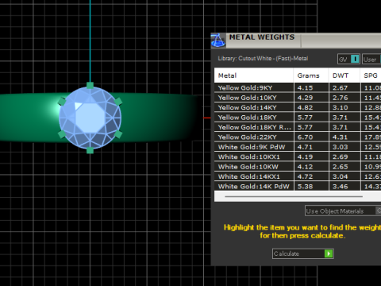Screen dimensions: 381x286
Task: Click the 3.46 DWT cell
Action: tap(344, 186)
